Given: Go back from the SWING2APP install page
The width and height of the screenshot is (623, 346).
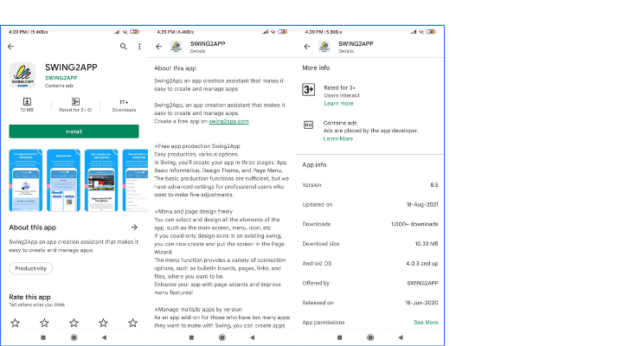Looking at the screenshot, I should (10, 47).
